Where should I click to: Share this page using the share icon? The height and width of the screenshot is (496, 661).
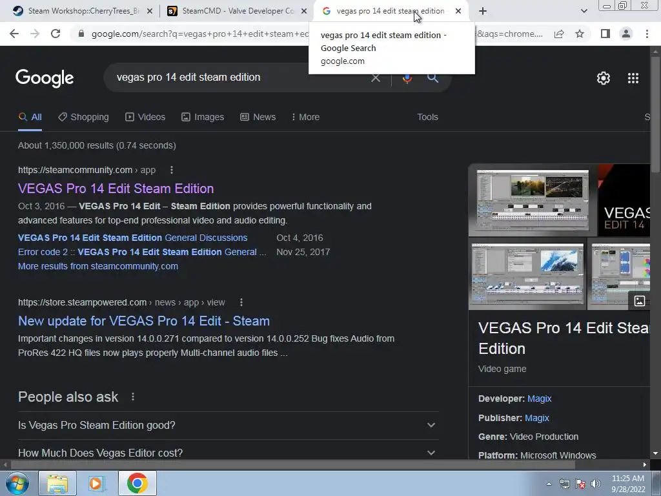tap(559, 34)
